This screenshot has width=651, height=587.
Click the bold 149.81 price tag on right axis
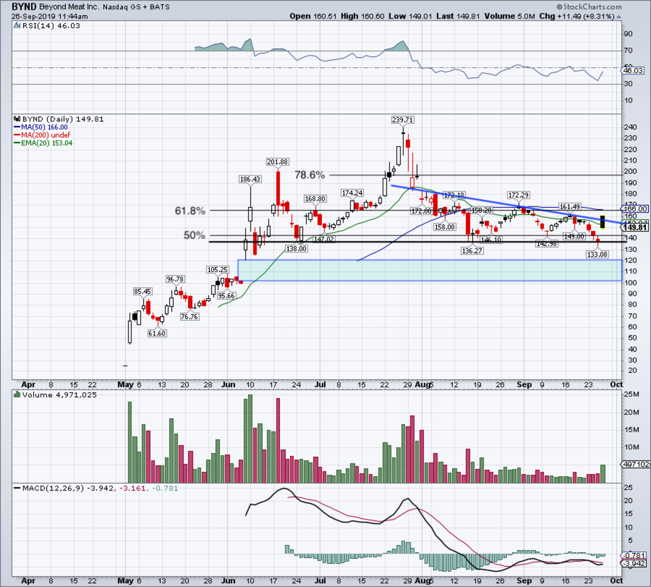coord(635,228)
